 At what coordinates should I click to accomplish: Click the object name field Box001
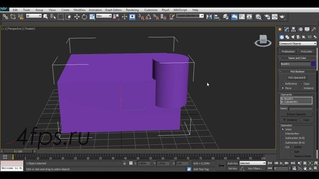(295, 64)
